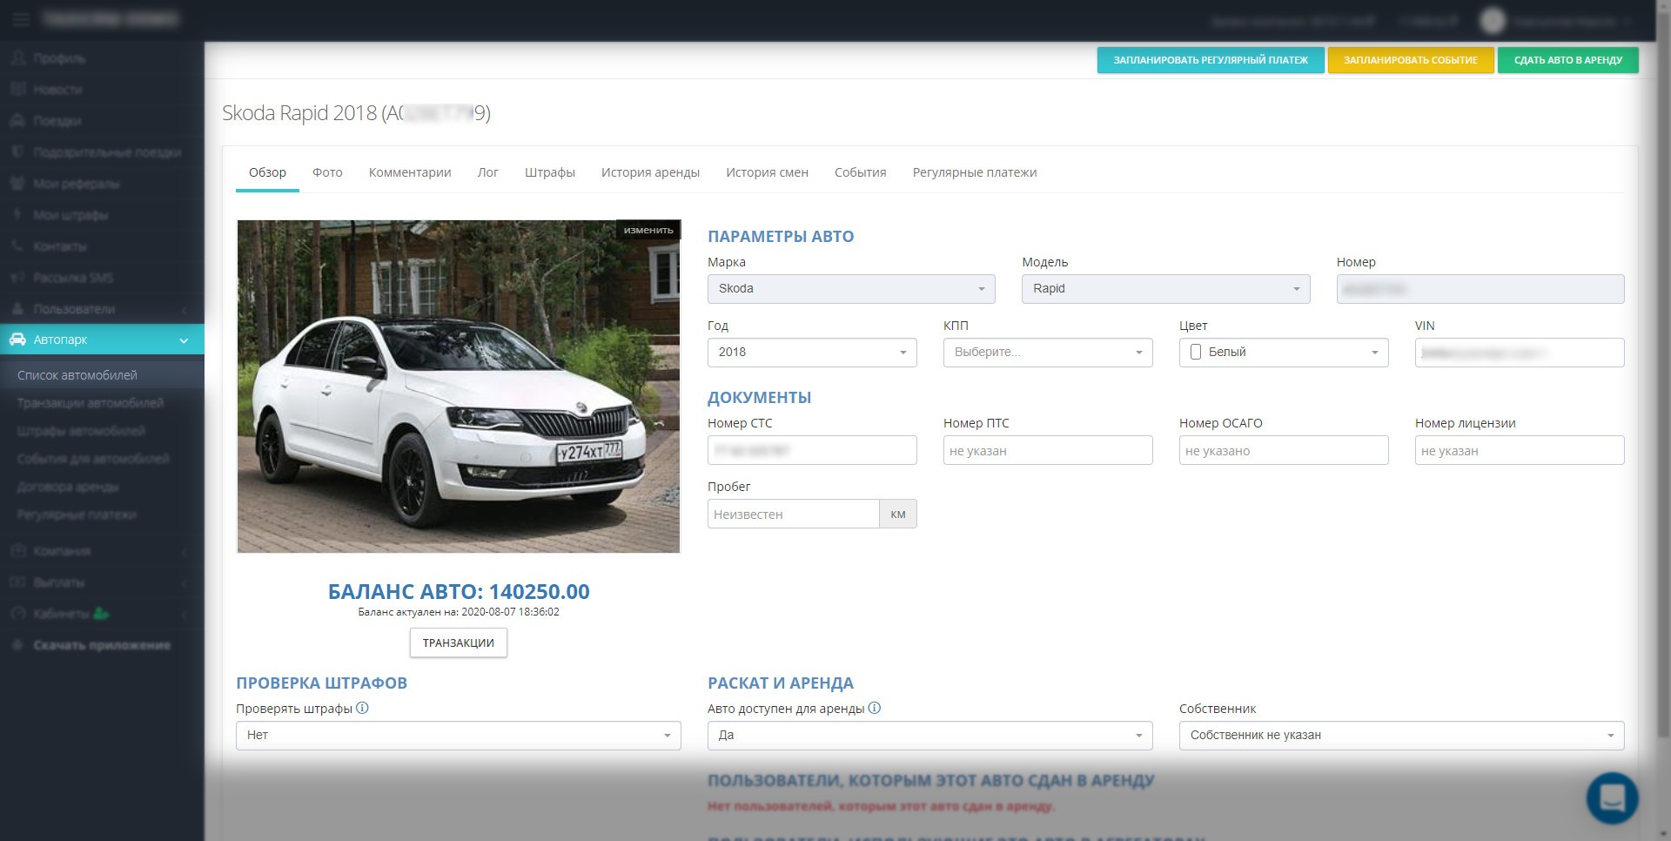Viewport: 1671px width, 841px height.
Task: Click the ТРАНЗАКЦИИ button
Action: (459, 643)
